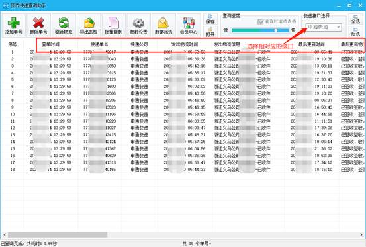
Task: Click the last update time 18:15:10
Action: pos(323,170)
